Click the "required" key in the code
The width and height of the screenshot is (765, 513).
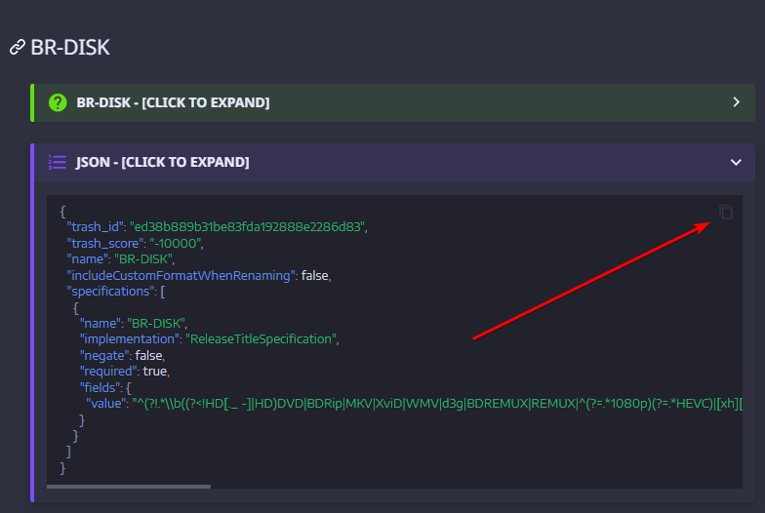coord(108,371)
